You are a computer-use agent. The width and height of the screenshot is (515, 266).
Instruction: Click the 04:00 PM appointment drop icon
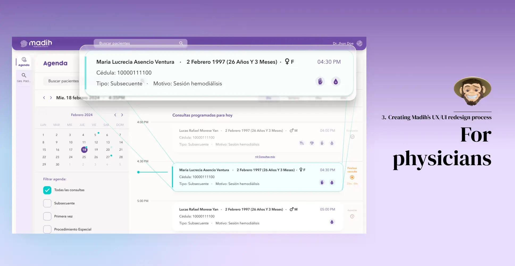332,143
